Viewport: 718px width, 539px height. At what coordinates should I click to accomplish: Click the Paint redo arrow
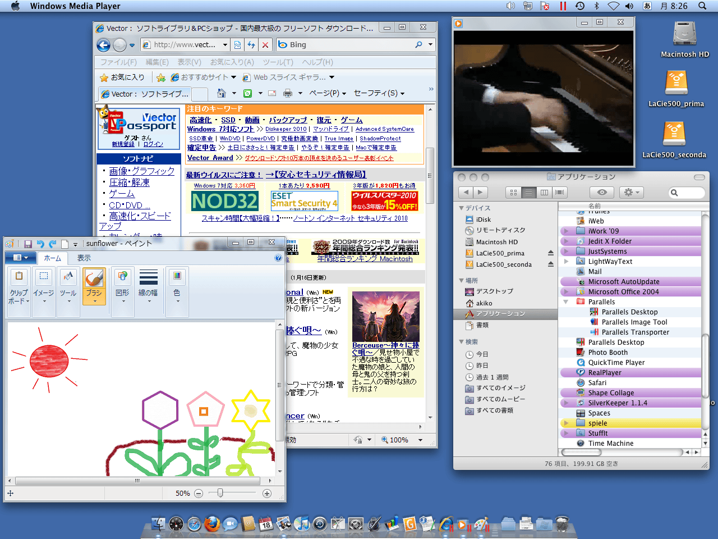53,244
